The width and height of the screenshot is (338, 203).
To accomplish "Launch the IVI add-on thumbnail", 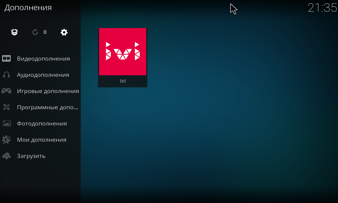I will pyautogui.click(x=123, y=52).
